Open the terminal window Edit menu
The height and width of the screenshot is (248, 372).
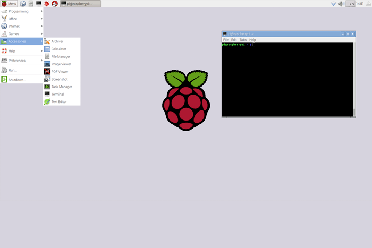pyautogui.click(x=234, y=40)
